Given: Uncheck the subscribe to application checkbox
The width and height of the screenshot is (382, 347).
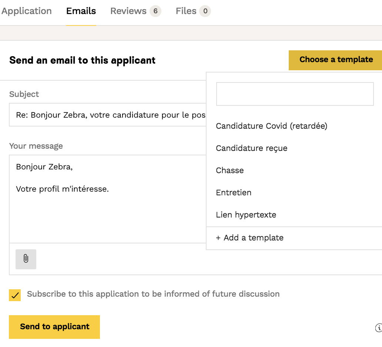Looking at the screenshot, I should [15, 295].
